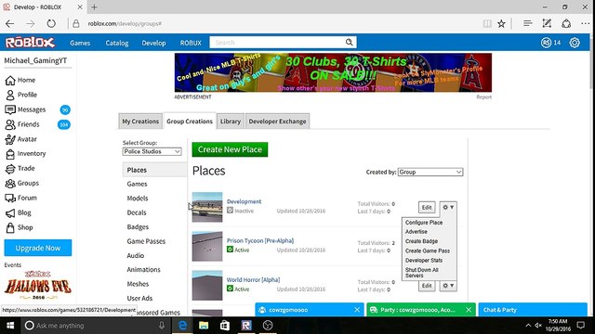
Task: Open the Select Group dropdown
Action: (x=152, y=151)
